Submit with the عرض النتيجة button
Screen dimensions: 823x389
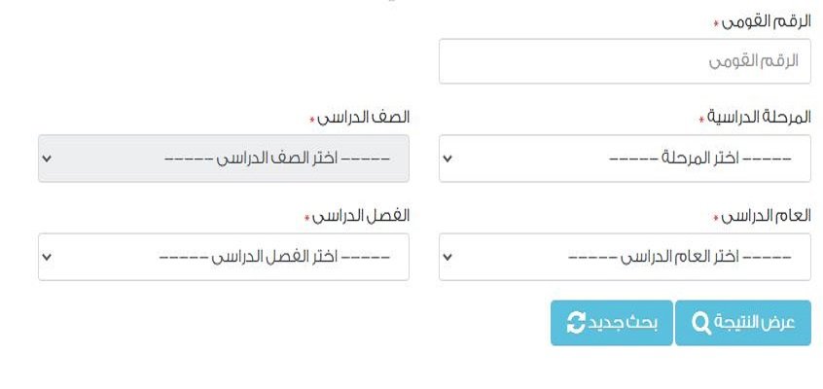point(742,323)
